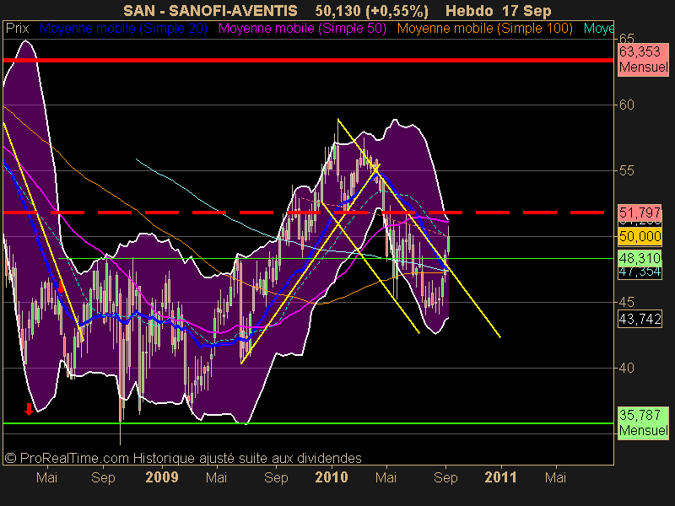The height and width of the screenshot is (506, 675).
Task: Click the 35,787 Mensuel support label
Action: [x=643, y=423]
